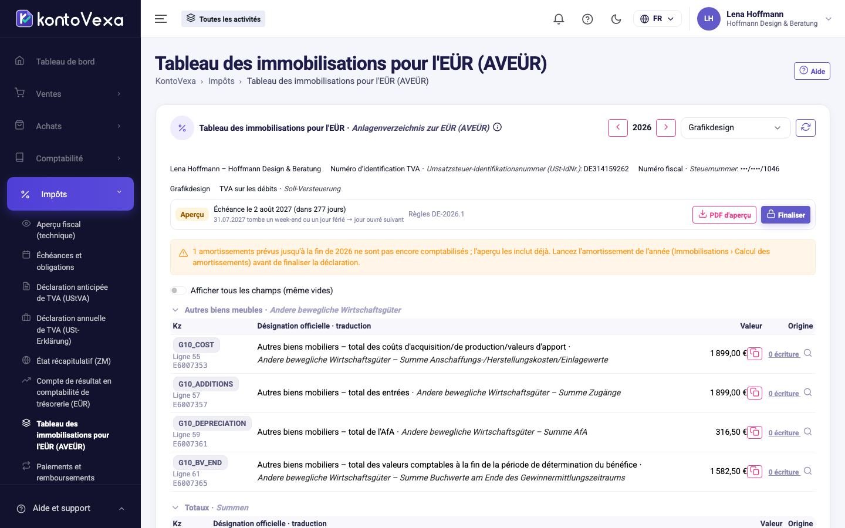Expand the Comptabilité sidebar menu
Screen dimensions: 845x528
pos(70,158)
